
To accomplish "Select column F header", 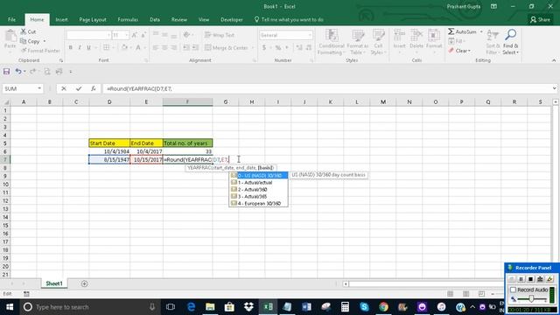I will (187, 102).
